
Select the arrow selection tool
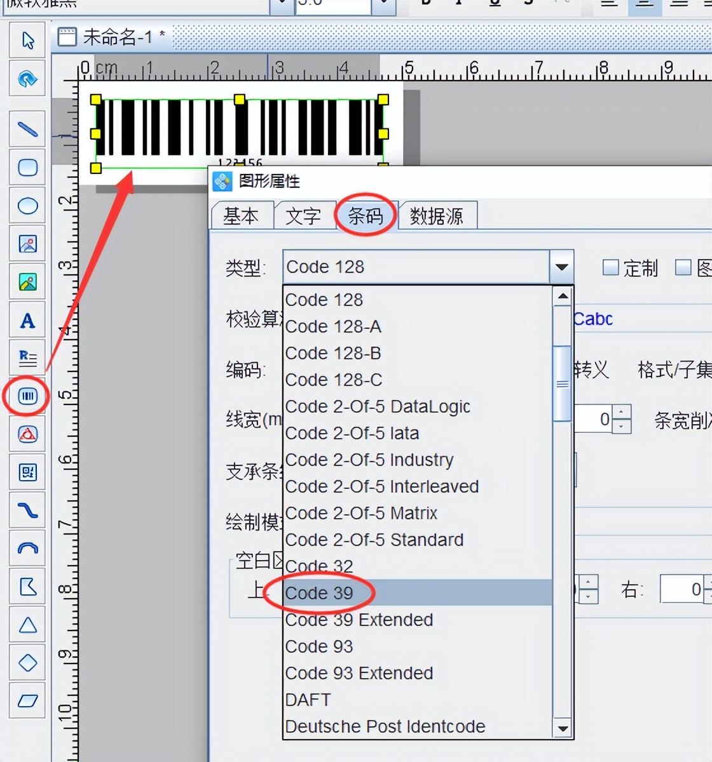27,39
